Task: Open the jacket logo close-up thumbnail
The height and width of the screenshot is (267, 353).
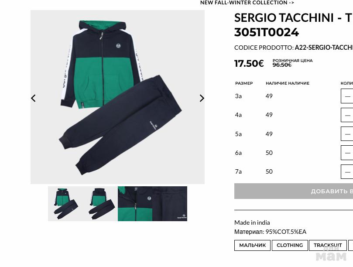Action: (x=135, y=204)
